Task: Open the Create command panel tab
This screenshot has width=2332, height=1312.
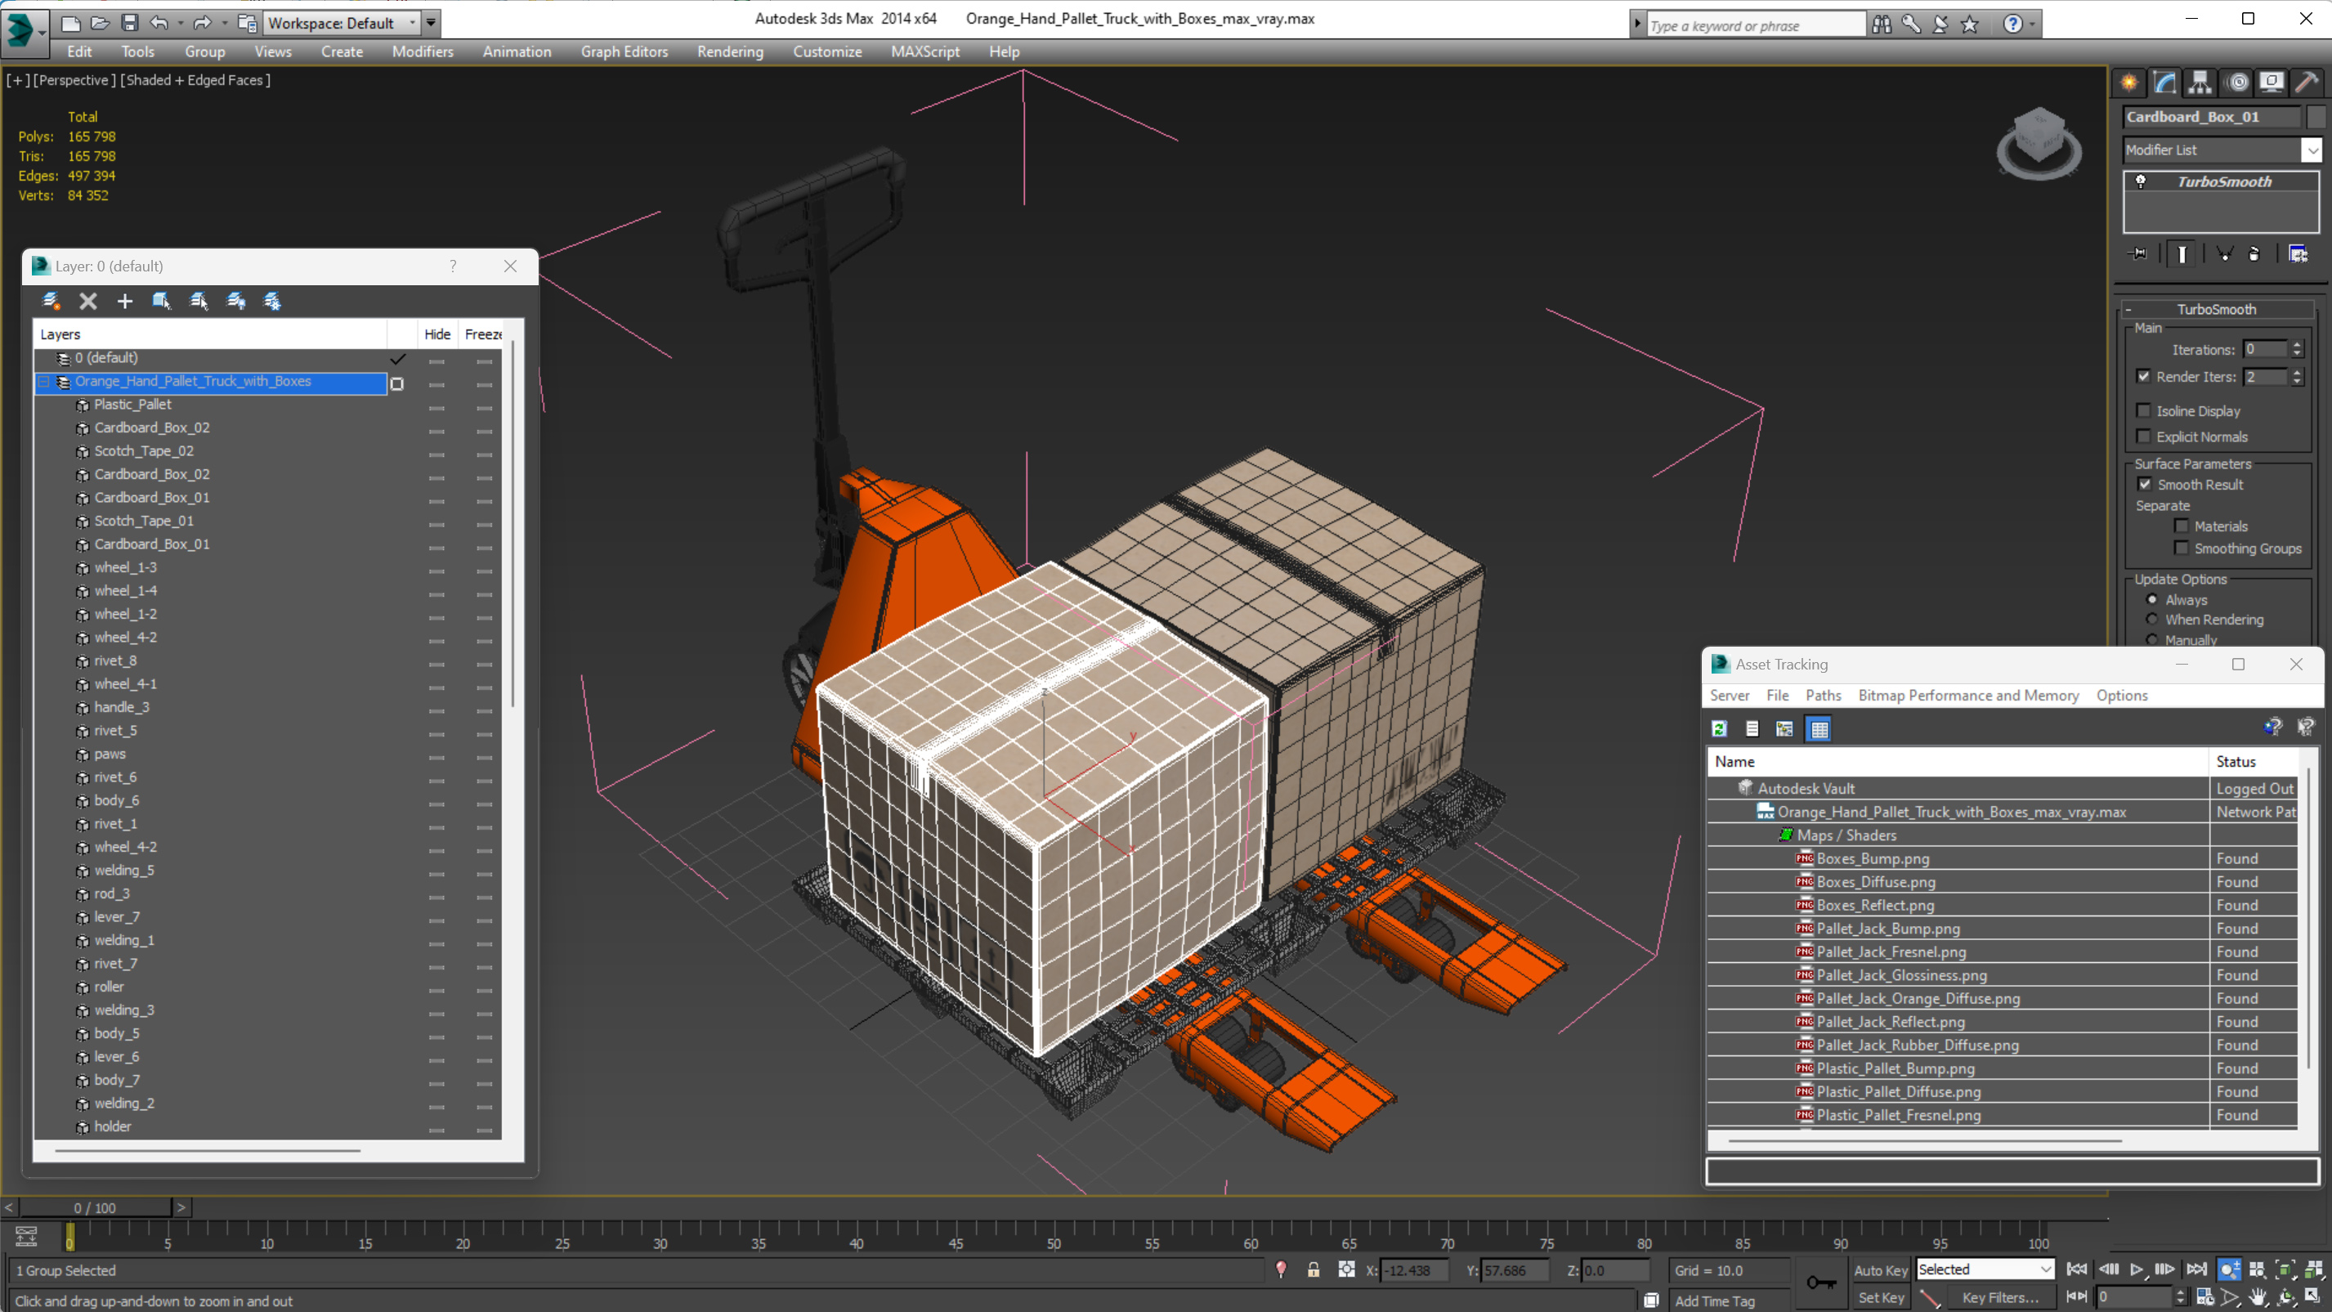Action: tap(2128, 83)
